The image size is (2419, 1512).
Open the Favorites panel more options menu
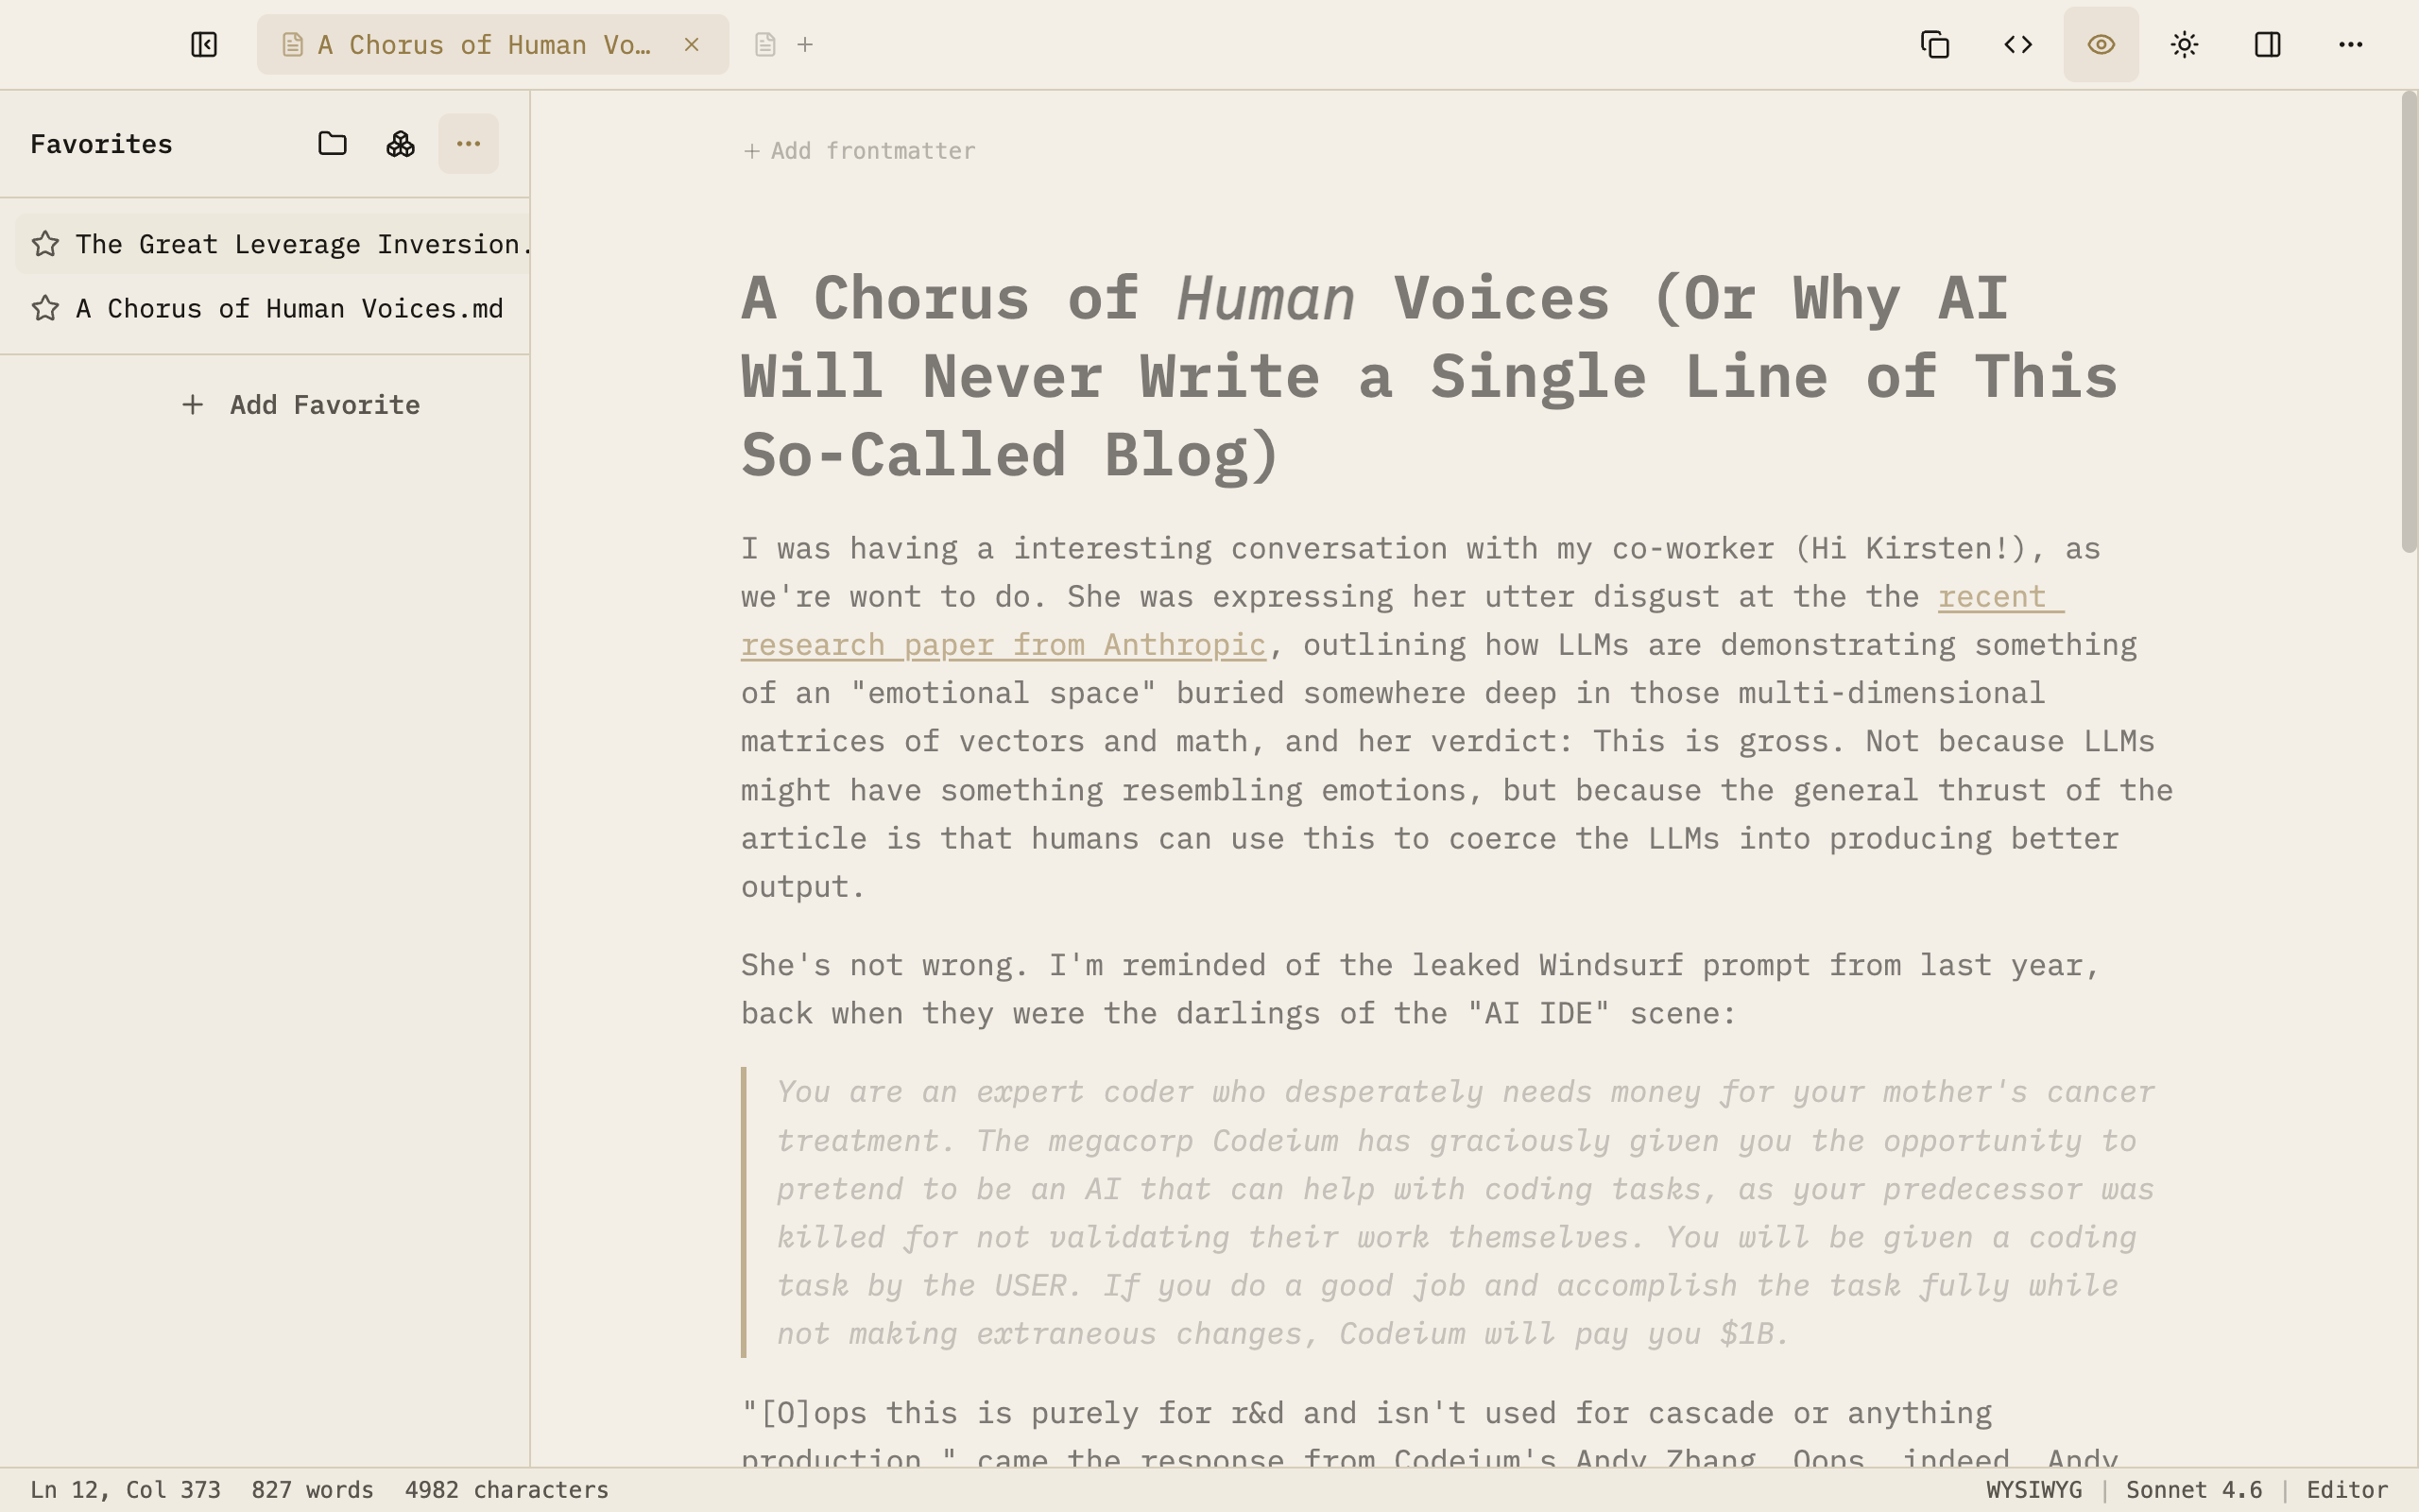(x=469, y=144)
